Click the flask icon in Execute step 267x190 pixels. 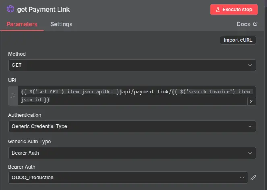point(217,10)
